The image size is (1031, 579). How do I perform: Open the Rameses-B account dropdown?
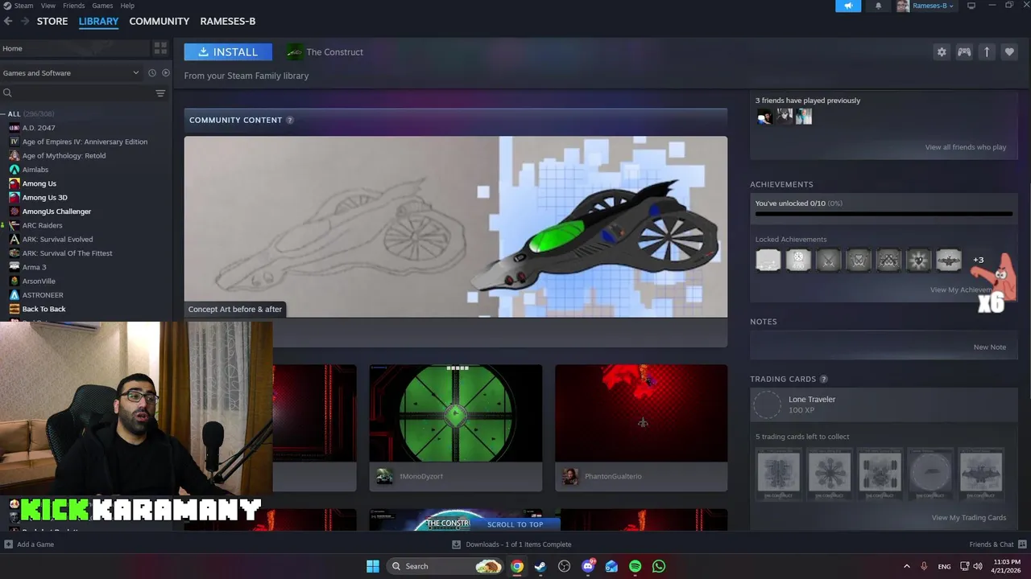pos(926,6)
